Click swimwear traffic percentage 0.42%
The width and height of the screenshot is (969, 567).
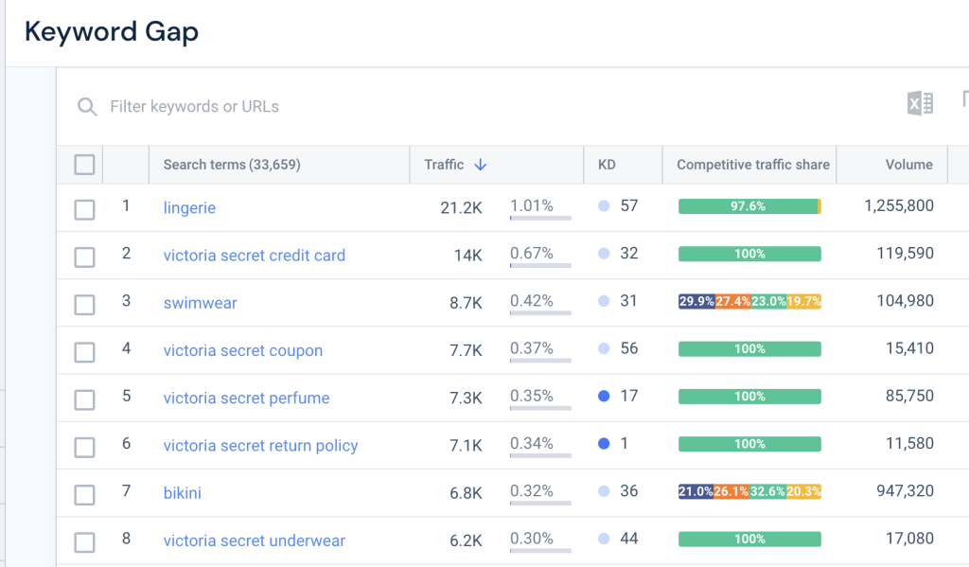tap(532, 301)
